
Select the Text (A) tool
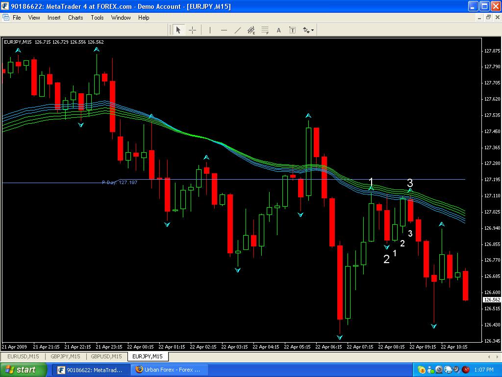pos(278,30)
